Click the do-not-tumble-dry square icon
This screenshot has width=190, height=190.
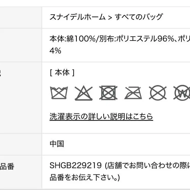click(109, 93)
